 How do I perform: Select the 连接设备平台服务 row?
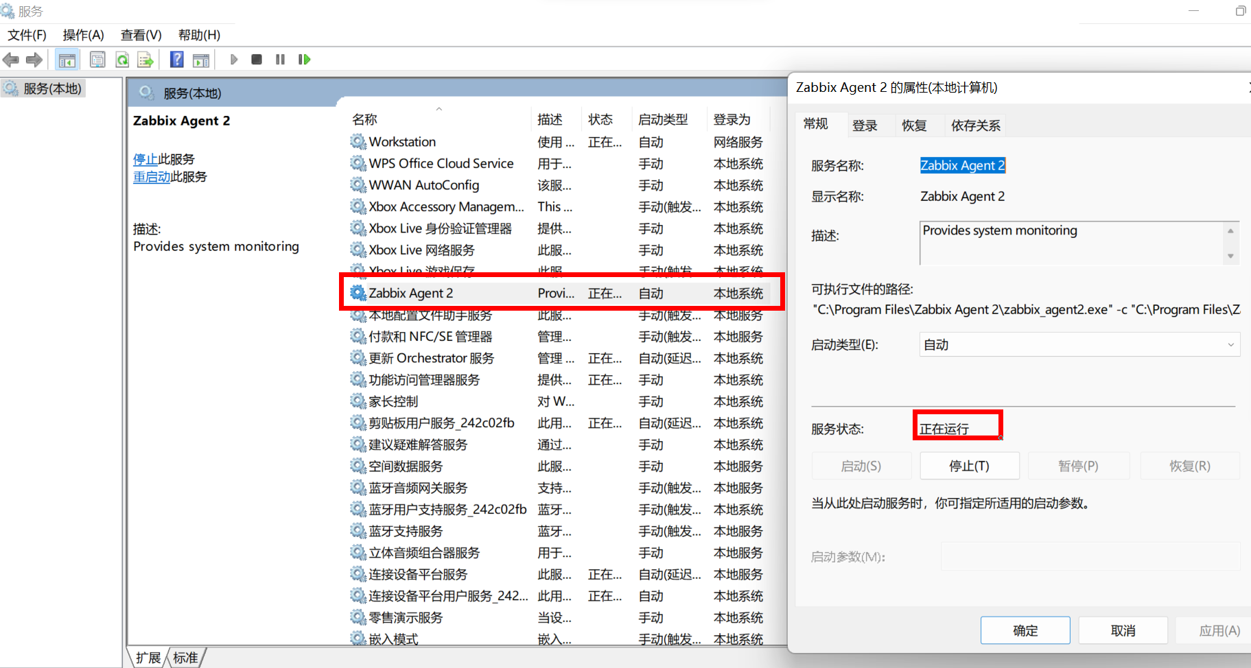click(559, 574)
